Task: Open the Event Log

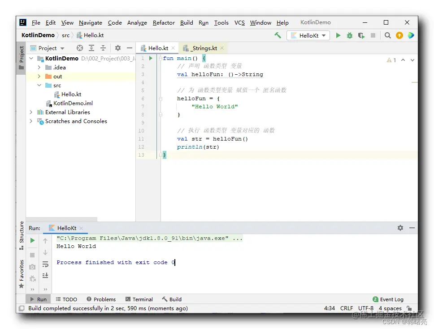Action: [x=388, y=299]
